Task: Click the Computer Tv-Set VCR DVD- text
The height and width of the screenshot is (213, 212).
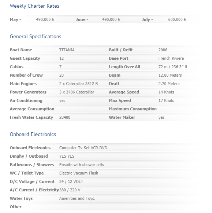Action: tap(84, 148)
